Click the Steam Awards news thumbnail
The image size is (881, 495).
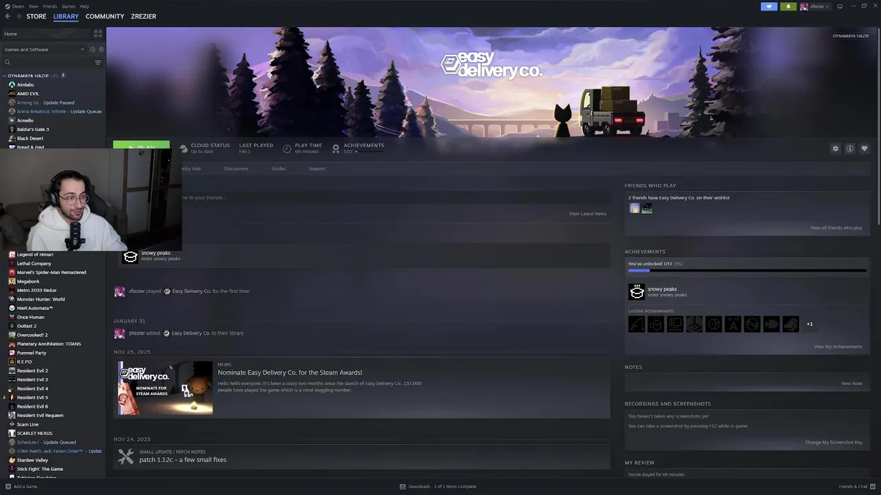click(165, 388)
